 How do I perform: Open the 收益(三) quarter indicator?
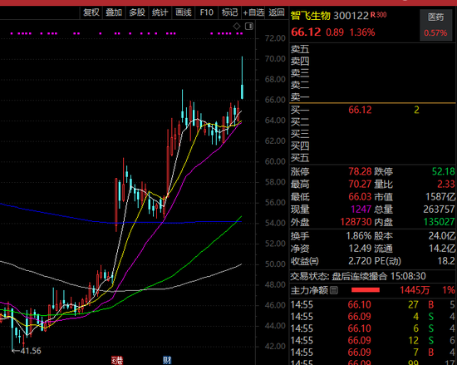[305, 261]
